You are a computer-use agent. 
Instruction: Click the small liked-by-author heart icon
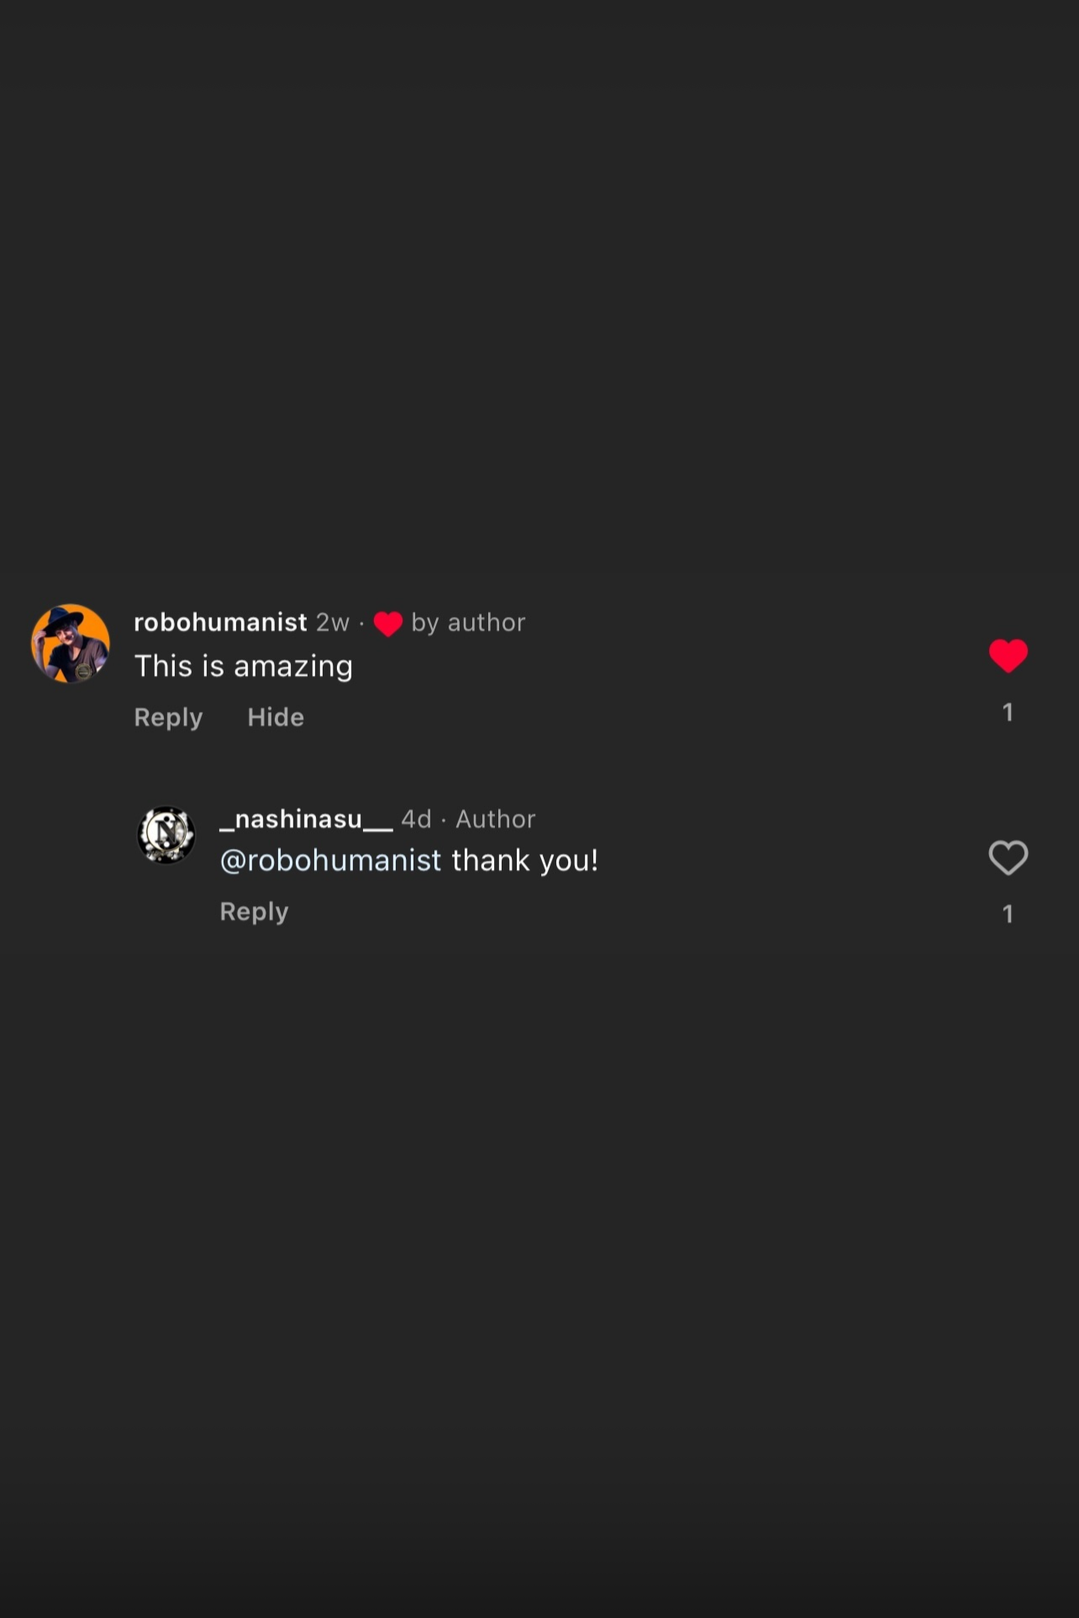pos(387,624)
